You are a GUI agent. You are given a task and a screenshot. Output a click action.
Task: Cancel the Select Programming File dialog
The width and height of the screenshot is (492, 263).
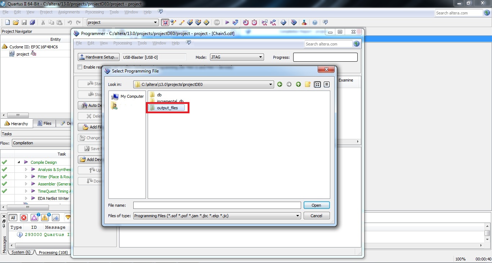[316, 216]
